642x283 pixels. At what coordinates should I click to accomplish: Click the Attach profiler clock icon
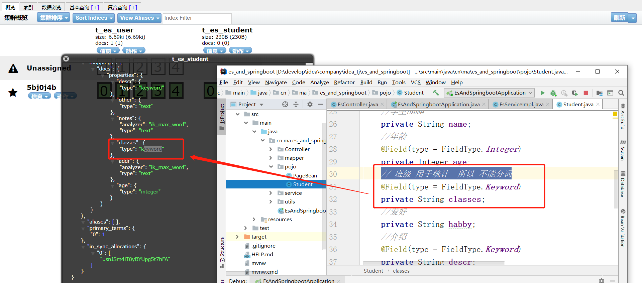point(564,93)
